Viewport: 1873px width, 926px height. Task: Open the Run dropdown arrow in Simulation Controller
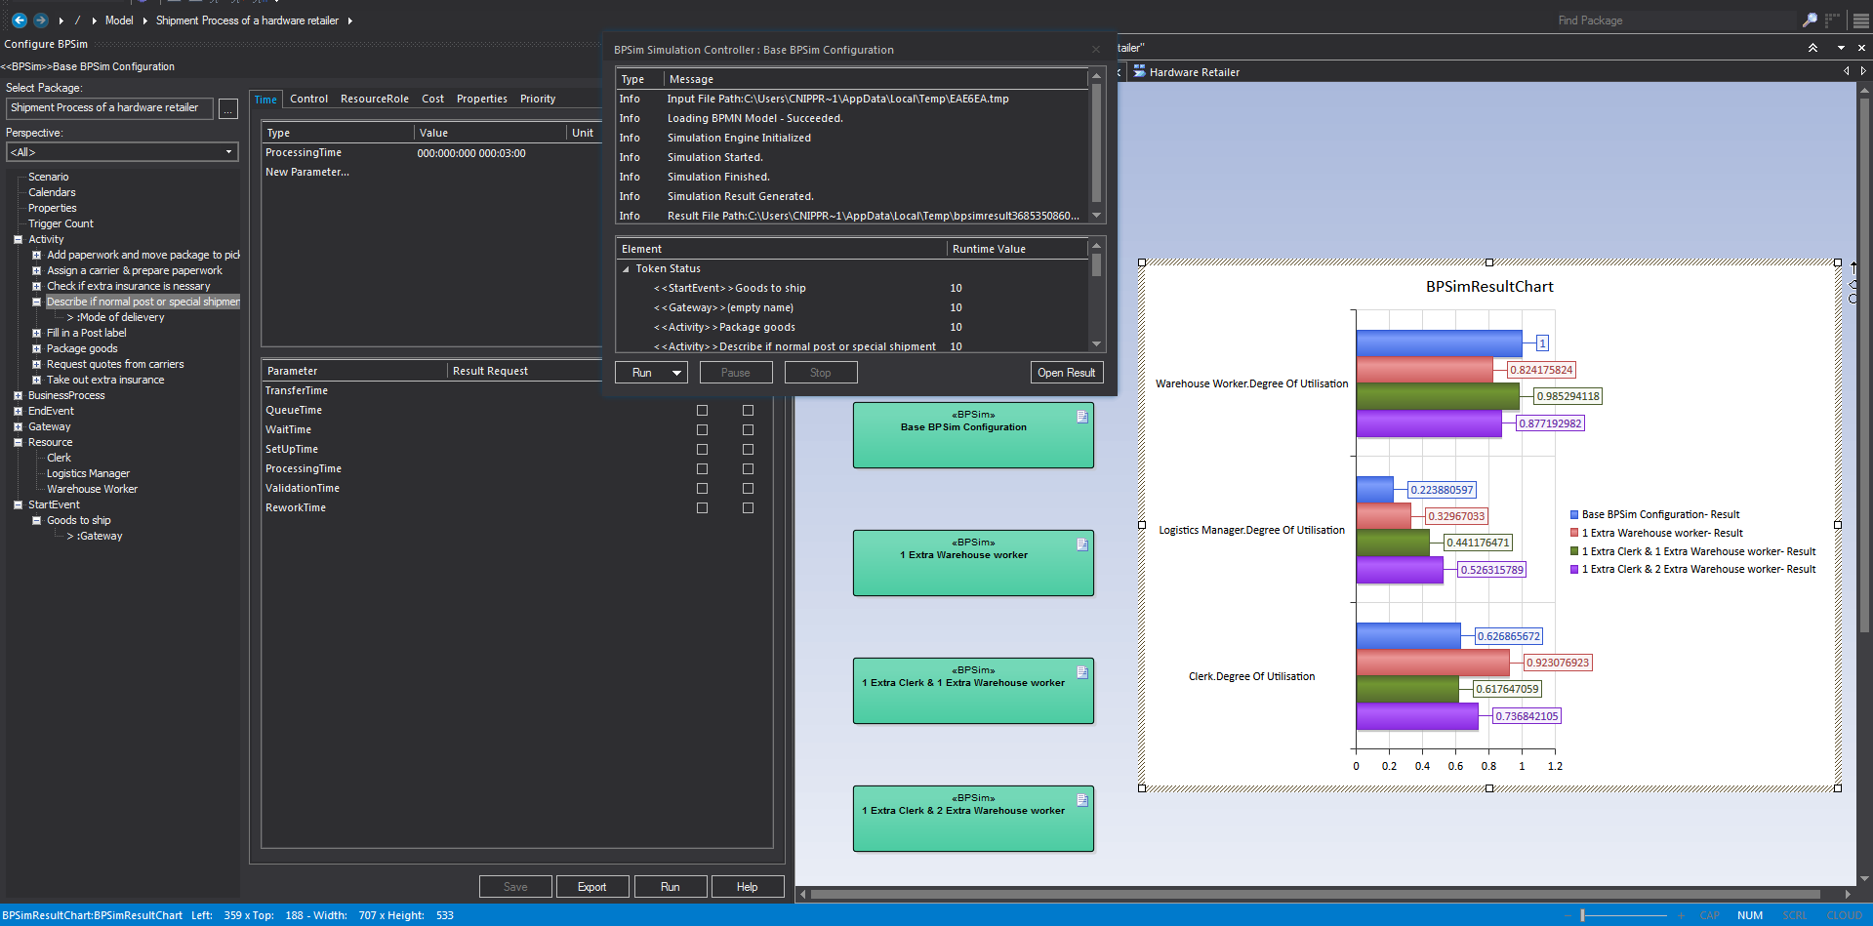(x=676, y=373)
